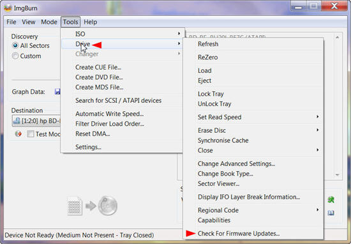Screen dimensions: 351x244
Task: Click the ImgBurn app icon in title bar
Action: (x=8, y=8)
